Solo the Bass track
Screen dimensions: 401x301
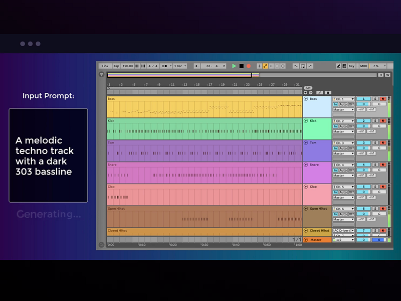(x=375, y=99)
